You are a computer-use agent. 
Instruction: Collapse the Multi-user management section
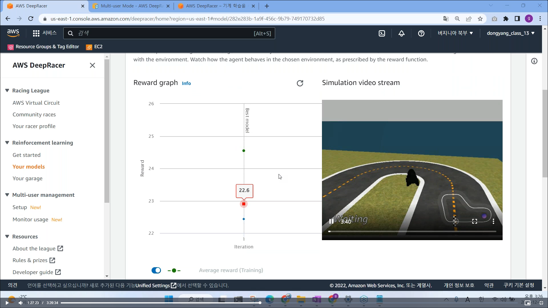pos(7,195)
